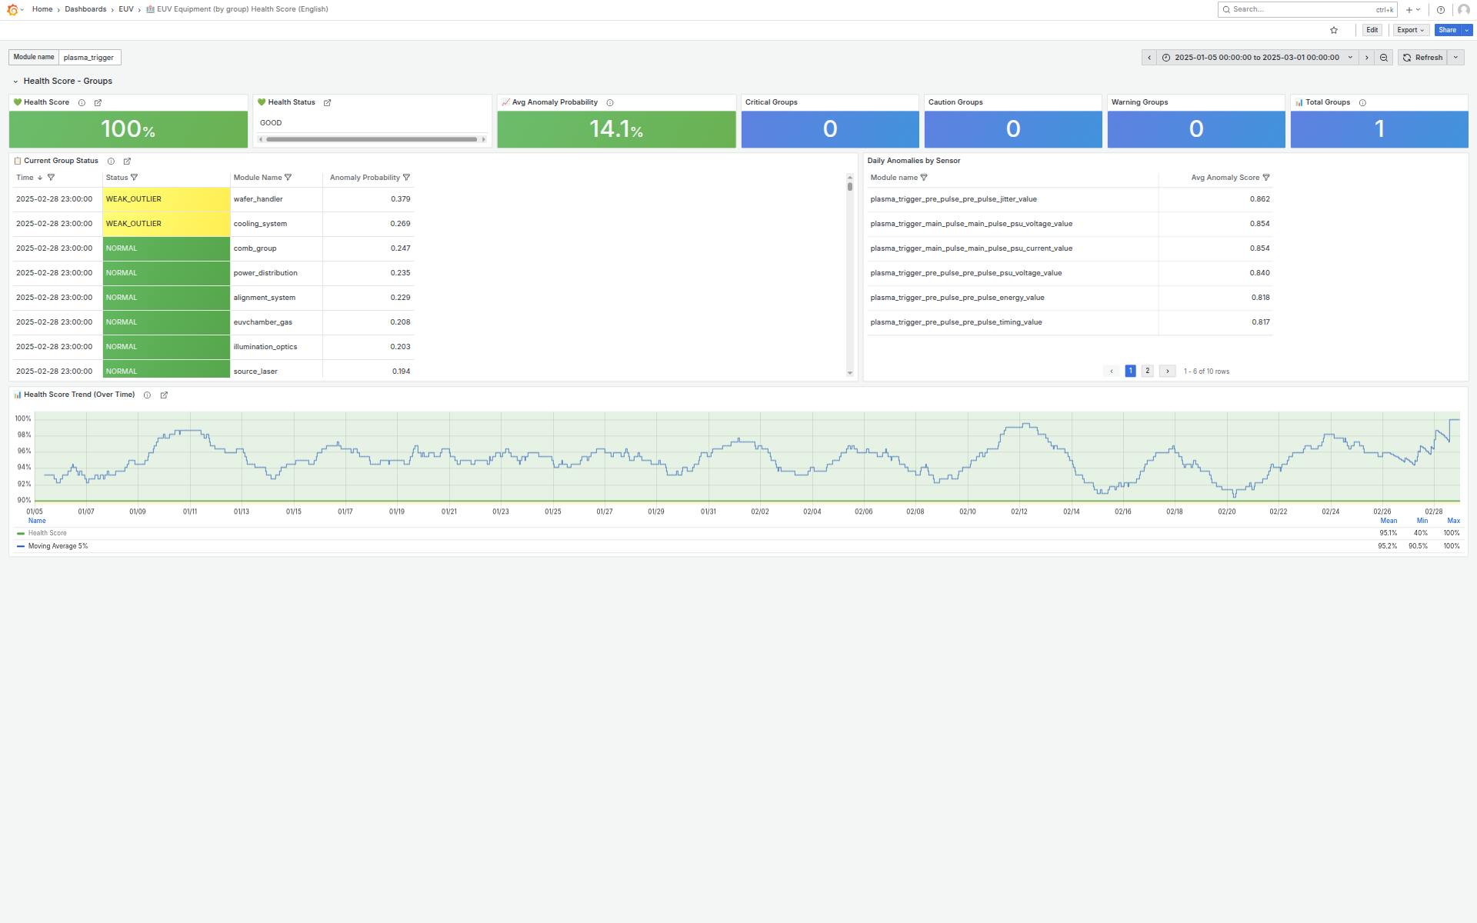Go to page 2 of Daily Anomalies table
The image size is (1477, 923).
point(1148,371)
